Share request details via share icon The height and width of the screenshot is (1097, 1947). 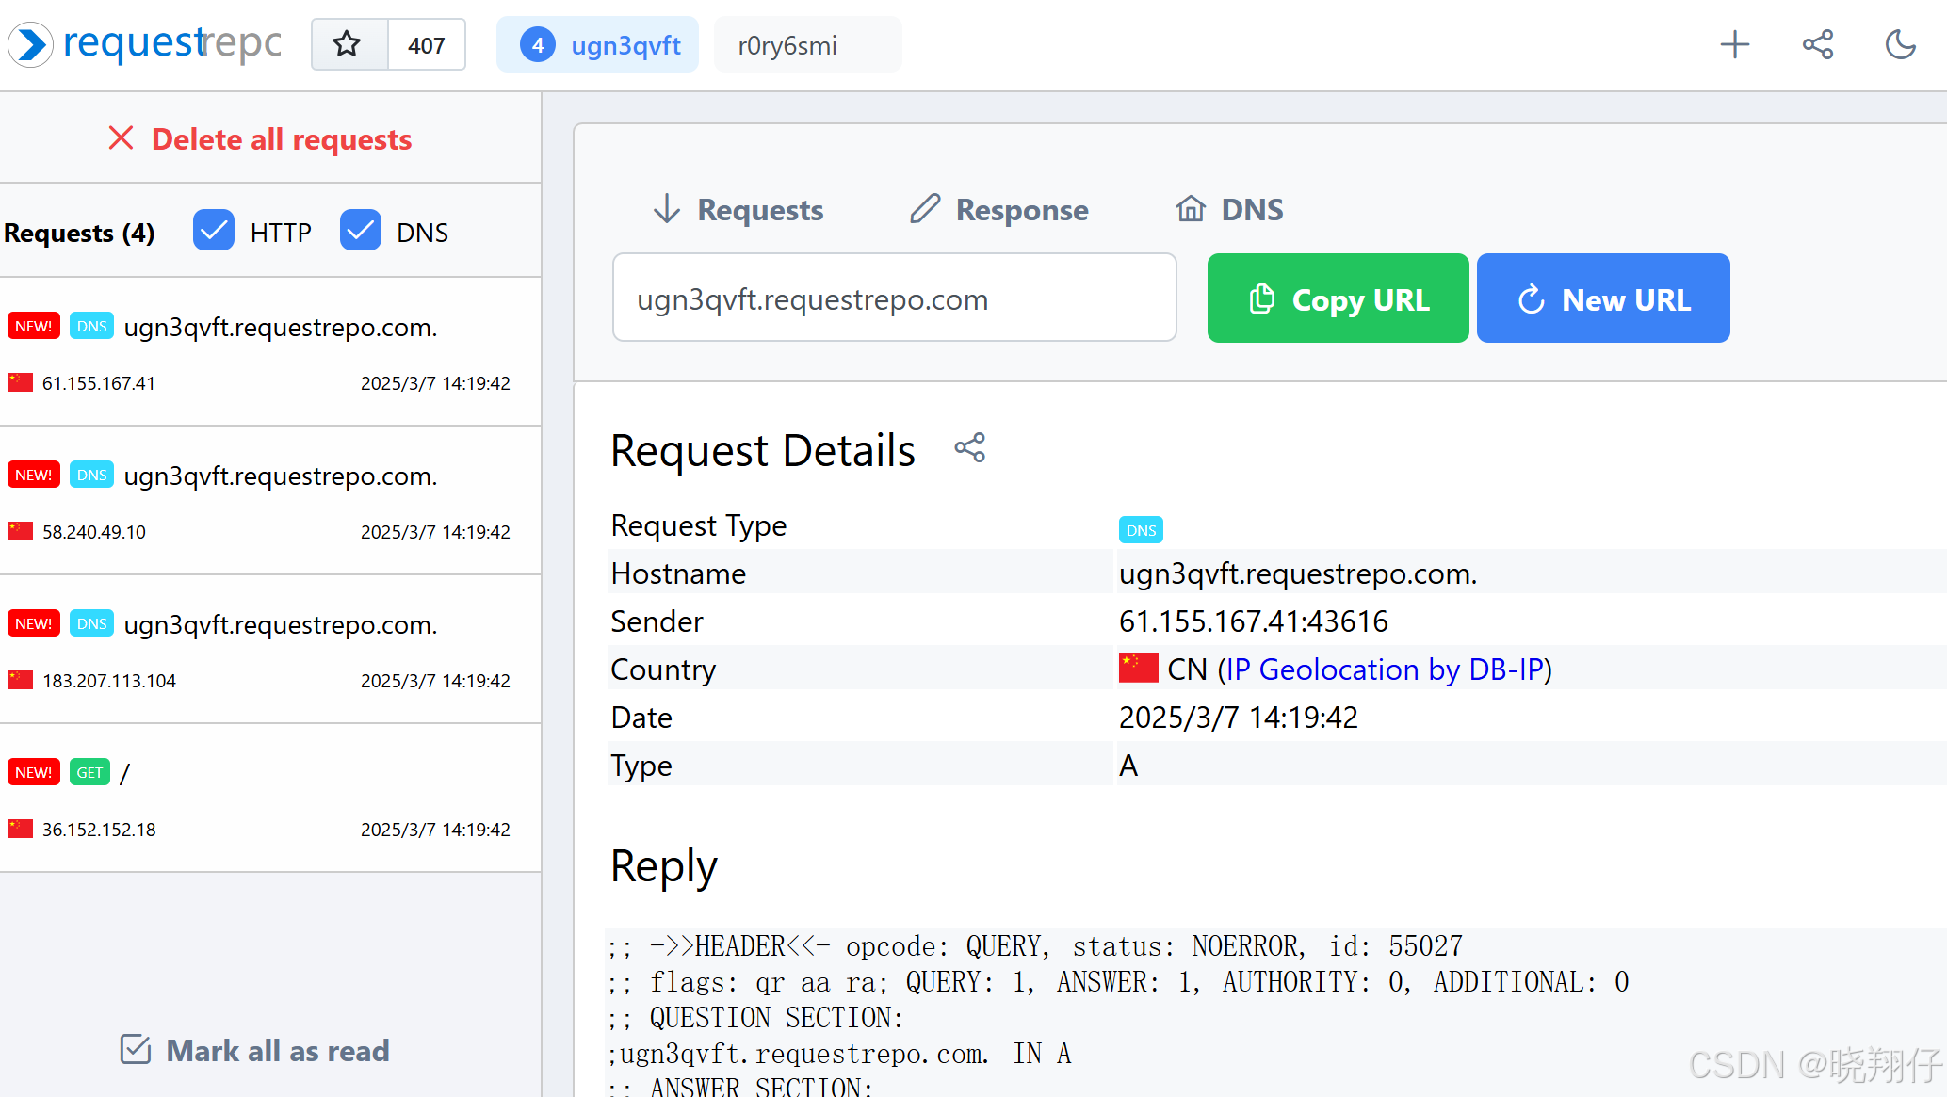click(x=969, y=448)
